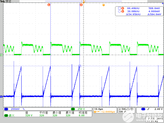164x123 pixels.
Task: Click measurement value 320 V
Action: pyautogui.click(x=29, y=115)
